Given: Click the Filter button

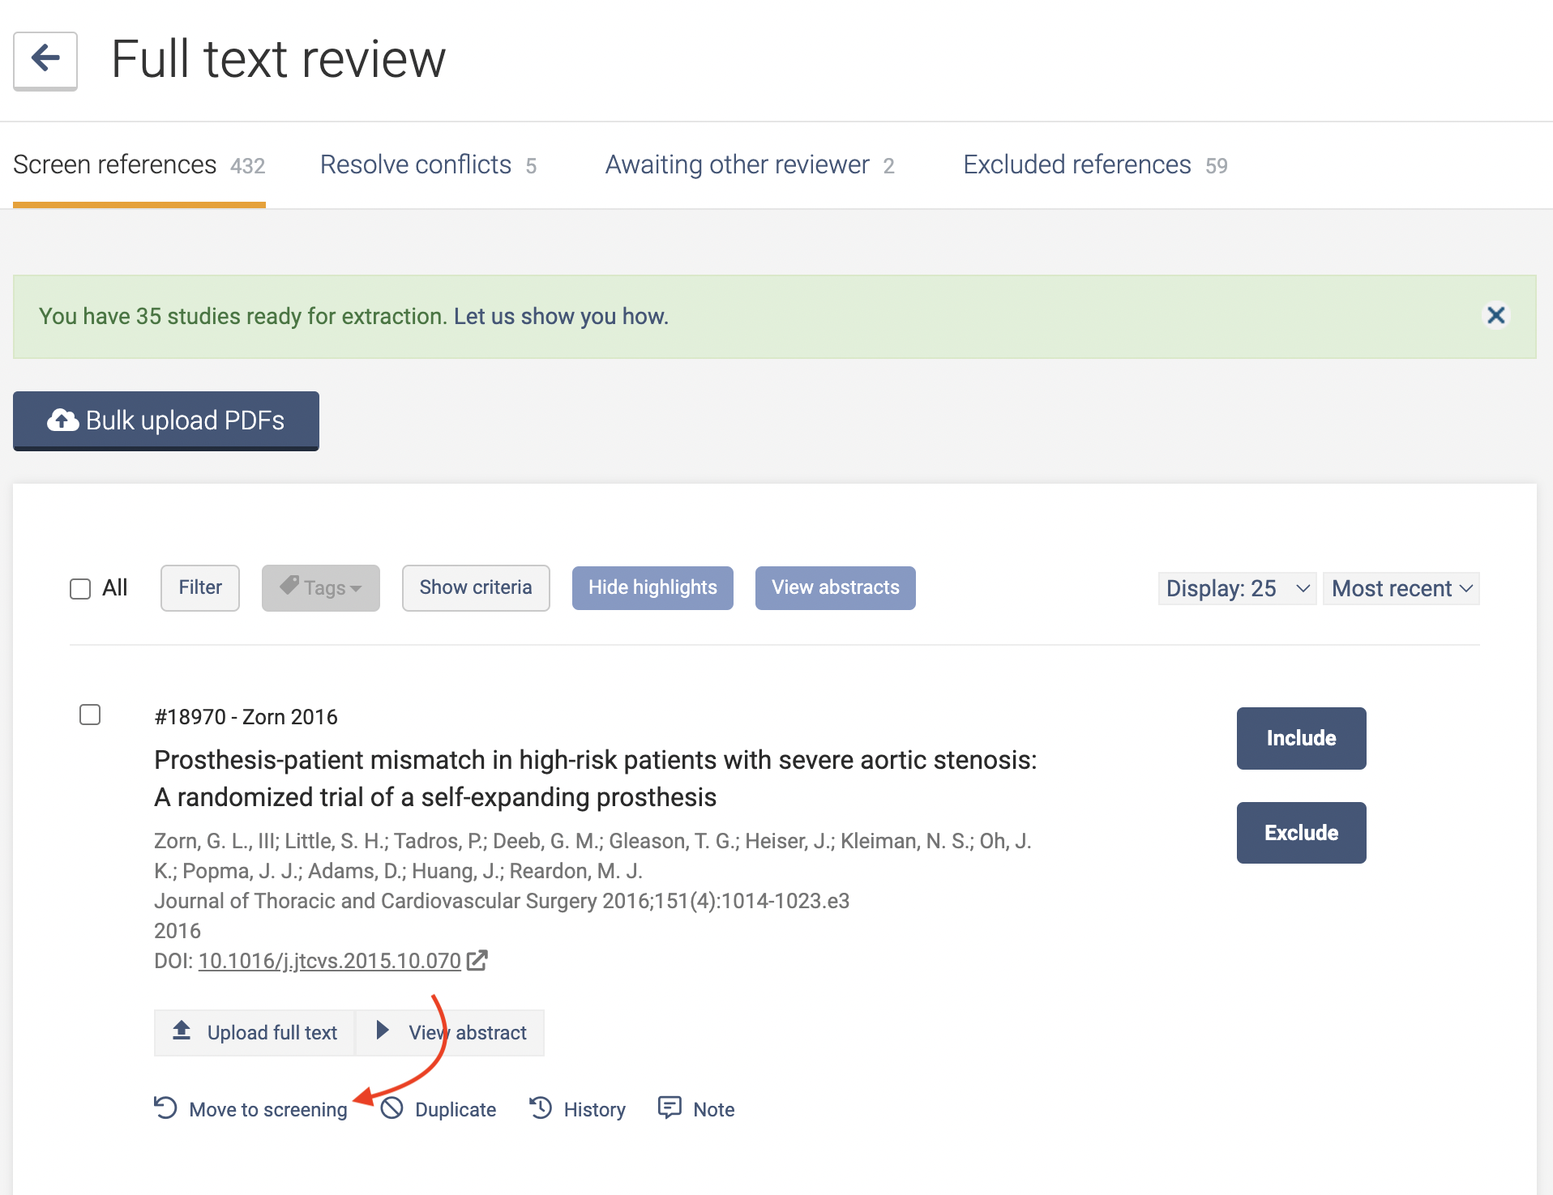Looking at the screenshot, I should point(200,588).
